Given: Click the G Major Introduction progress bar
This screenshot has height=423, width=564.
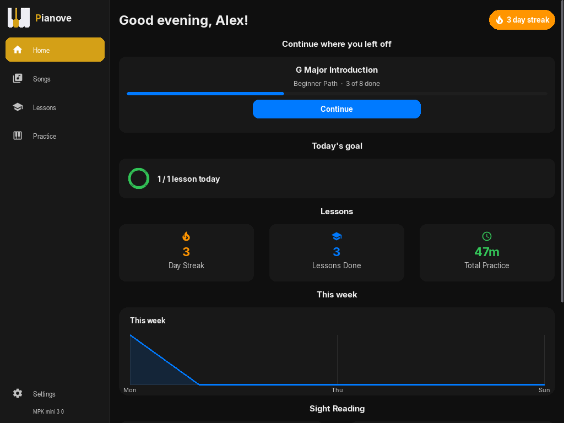Looking at the screenshot, I should [337, 94].
